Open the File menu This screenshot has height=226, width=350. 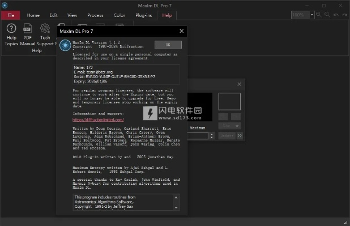click(x=10, y=15)
